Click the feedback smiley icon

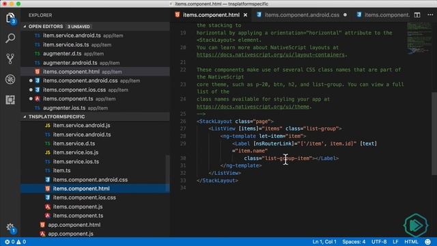[427, 242]
